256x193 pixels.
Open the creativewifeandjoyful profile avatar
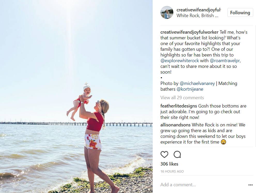(x=167, y=12)
